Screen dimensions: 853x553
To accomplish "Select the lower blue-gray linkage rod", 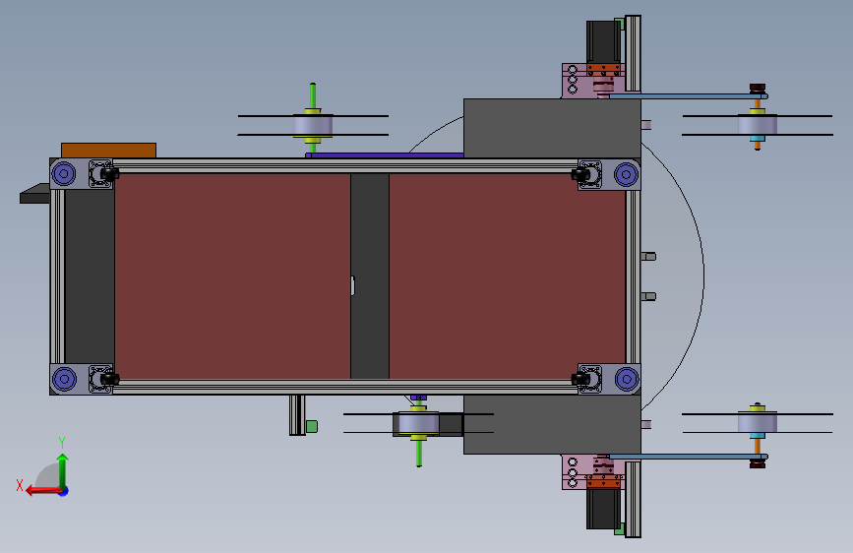I will click(688, 457).
